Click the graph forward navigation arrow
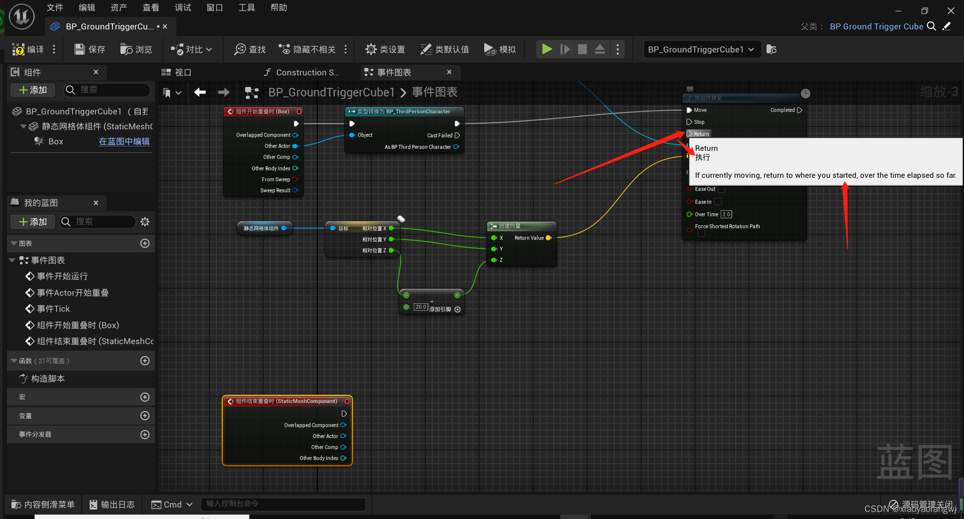This screenshot has height=519, width=964. 224,92
